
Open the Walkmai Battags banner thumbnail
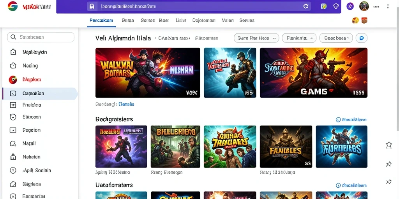click(x=148, y=73)
